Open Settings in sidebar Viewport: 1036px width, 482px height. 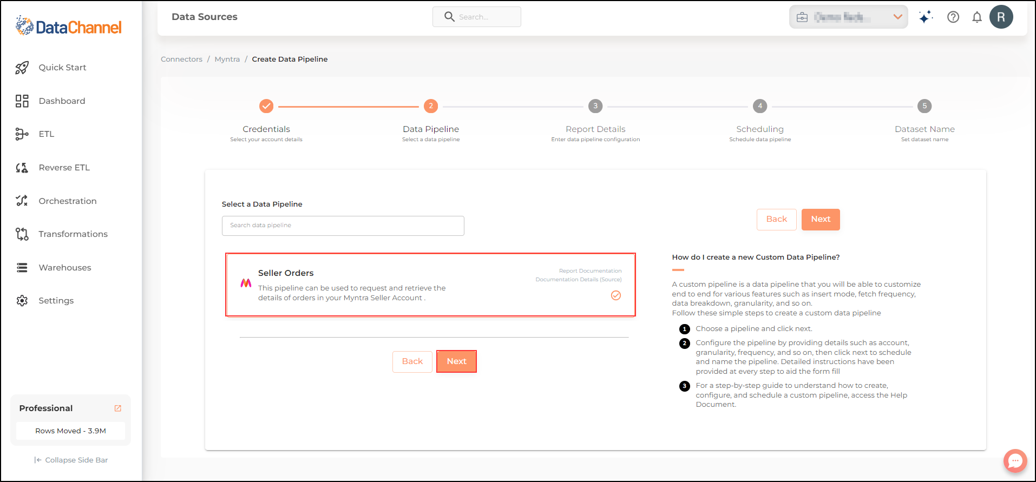[x=56, y=301]
